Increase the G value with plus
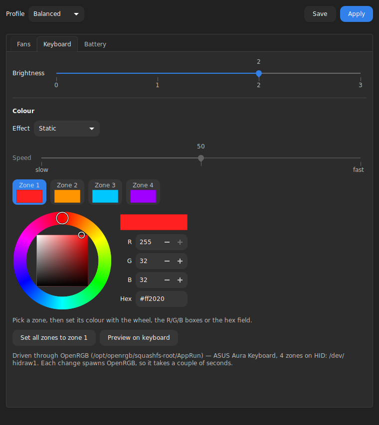The height and width of the screenshot is (425, 379). coord(180,261)
